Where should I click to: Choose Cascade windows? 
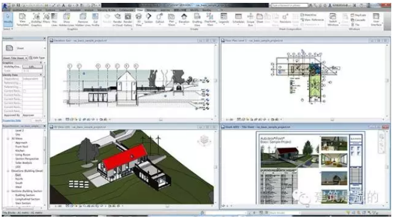358,20
